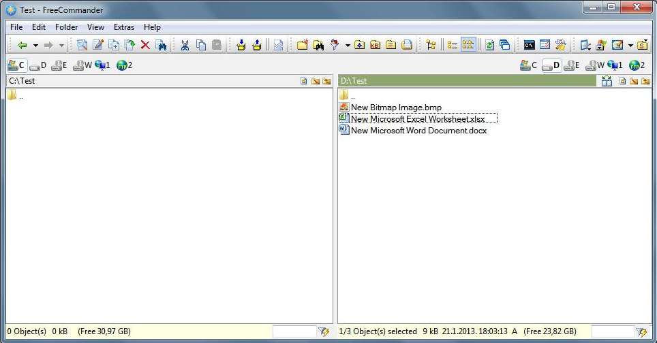Click the right panel quick filter field
Viewport: 657px width, 343px height.
[613, 331]
